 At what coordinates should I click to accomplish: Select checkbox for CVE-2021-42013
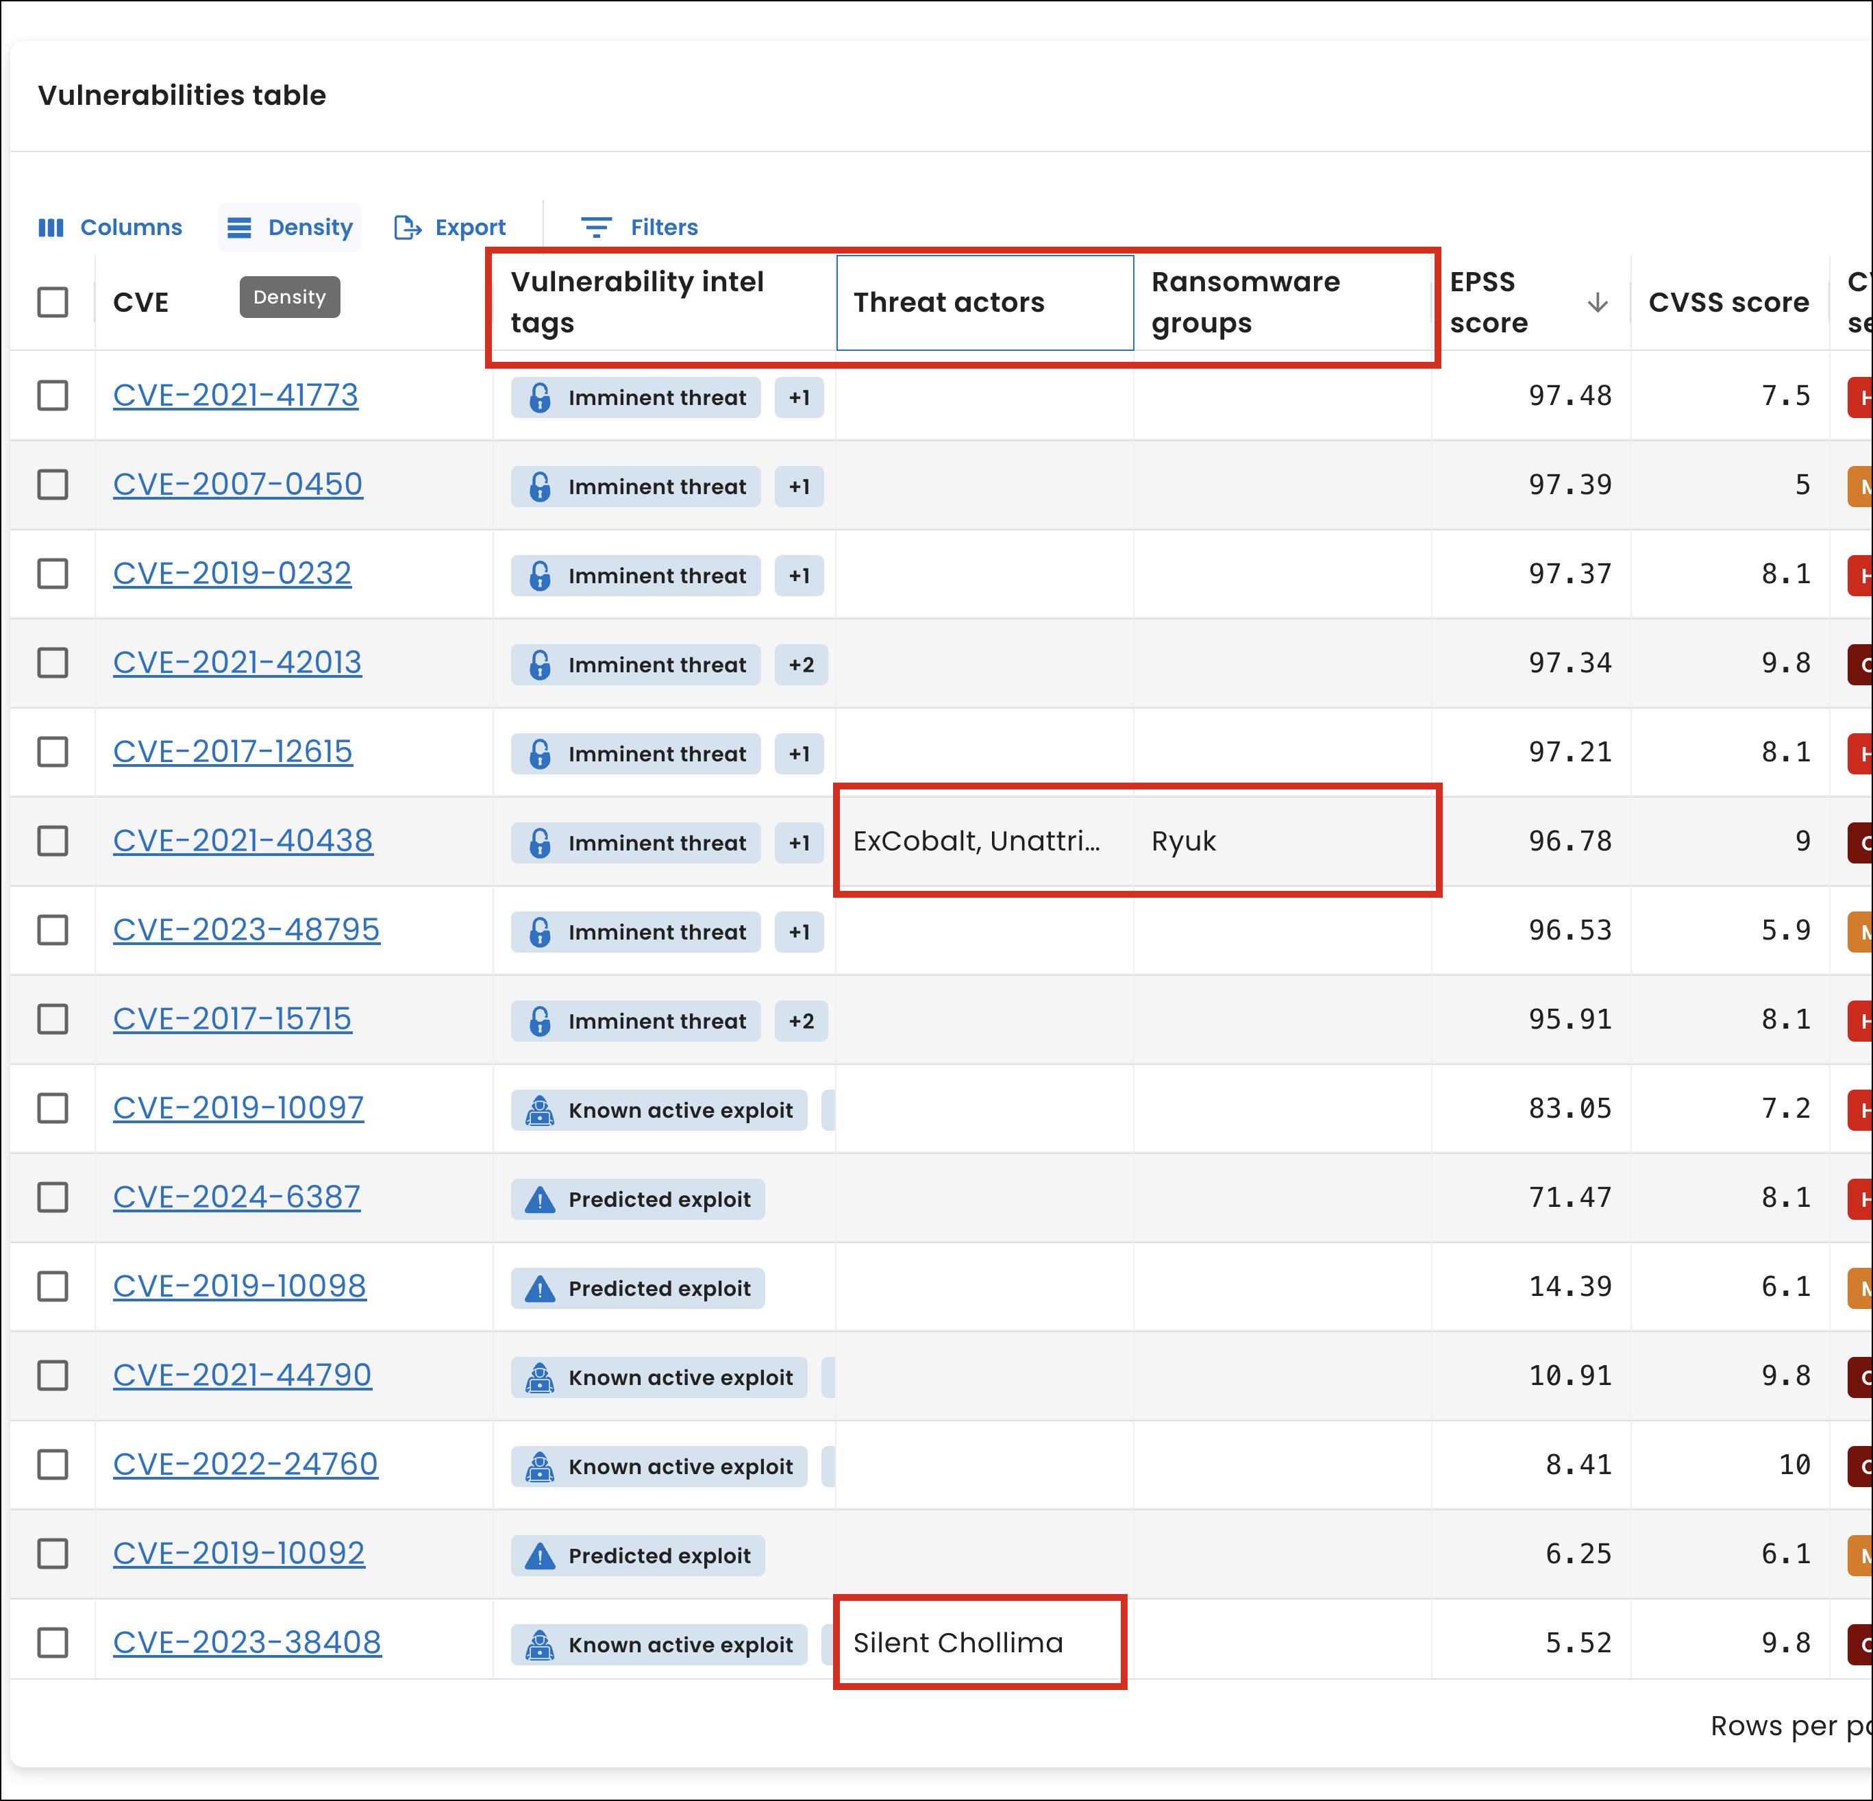53,663
